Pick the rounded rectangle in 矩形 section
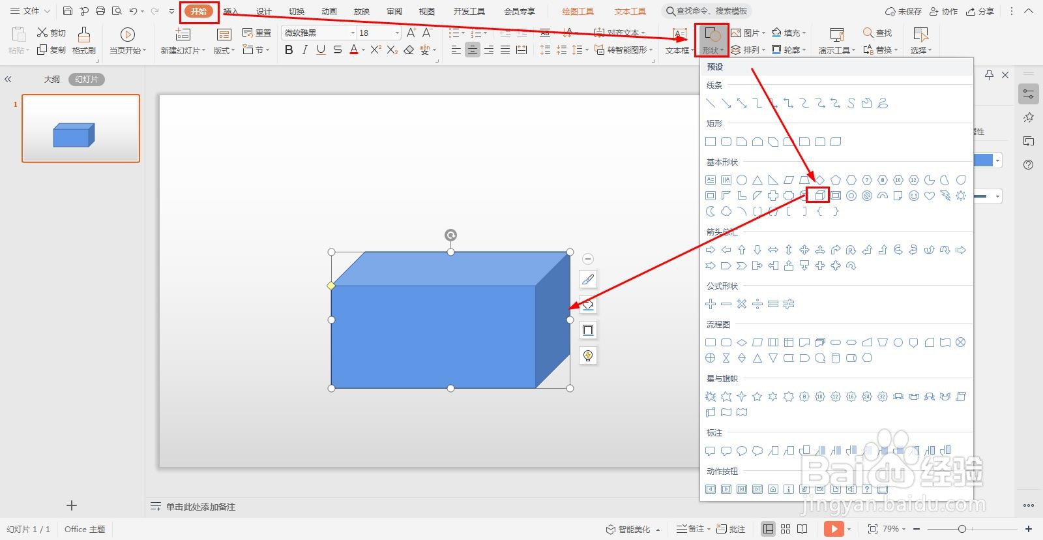 tap(726, 142)
